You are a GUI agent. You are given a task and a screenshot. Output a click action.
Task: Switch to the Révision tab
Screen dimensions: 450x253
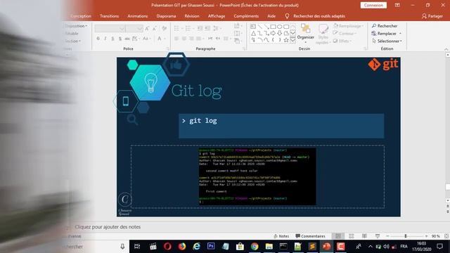[192, 16]
